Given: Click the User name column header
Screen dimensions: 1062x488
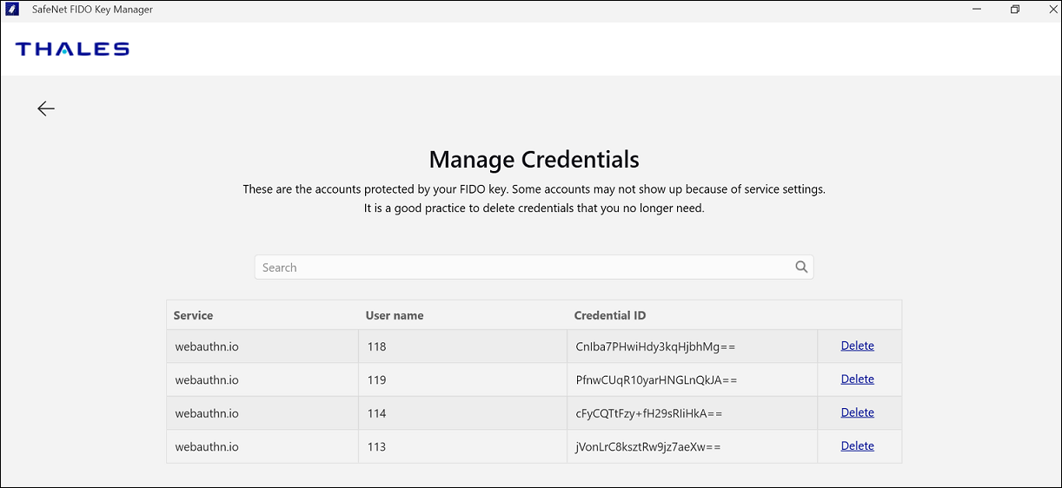Looking at the screenshot, I should coord(395,315).
